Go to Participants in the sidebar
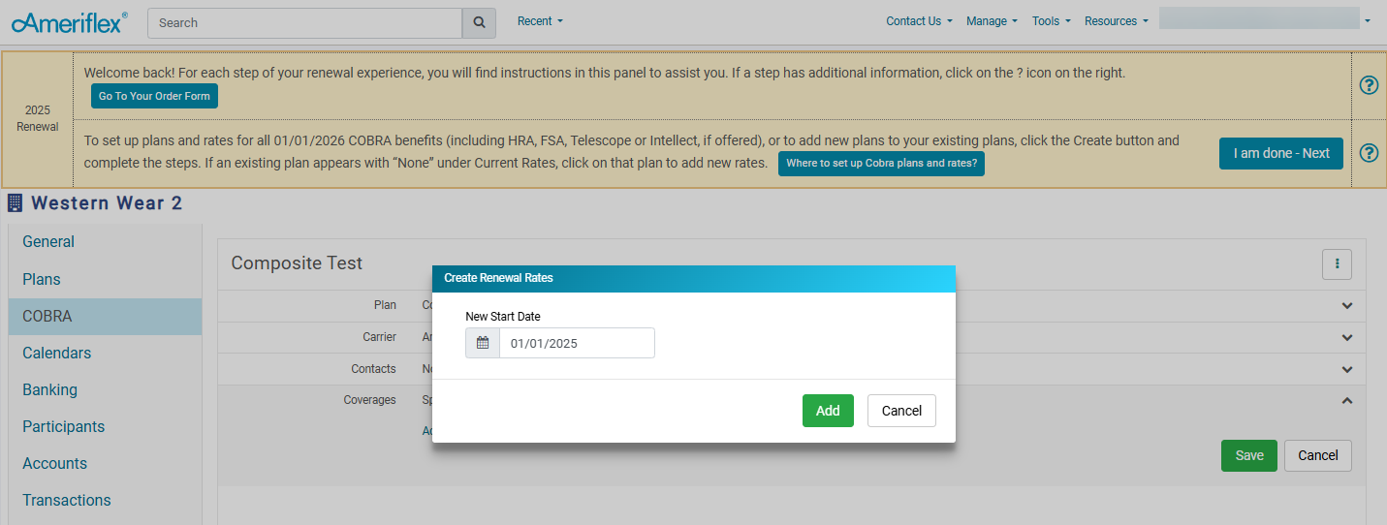Viewport: 1387px width, 525px height. [64, 427]
